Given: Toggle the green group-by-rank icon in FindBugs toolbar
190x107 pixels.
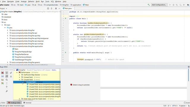Looking at the screenshot, I should click(x=2, y=83).
